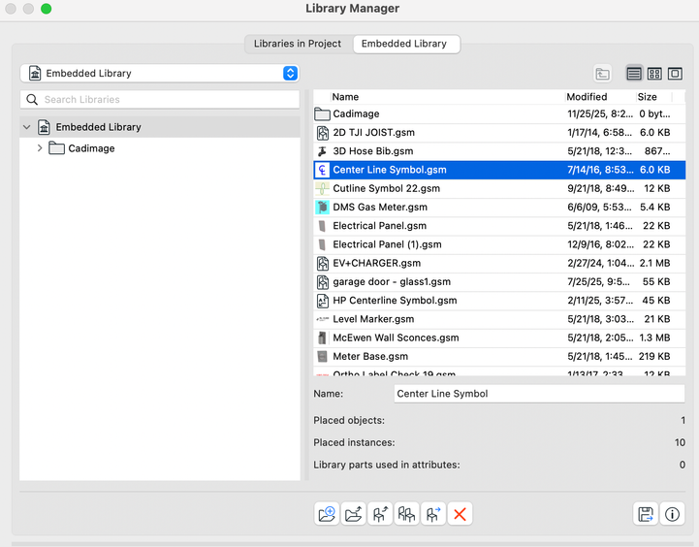Select garage door - glass1.gsm file

499,282
